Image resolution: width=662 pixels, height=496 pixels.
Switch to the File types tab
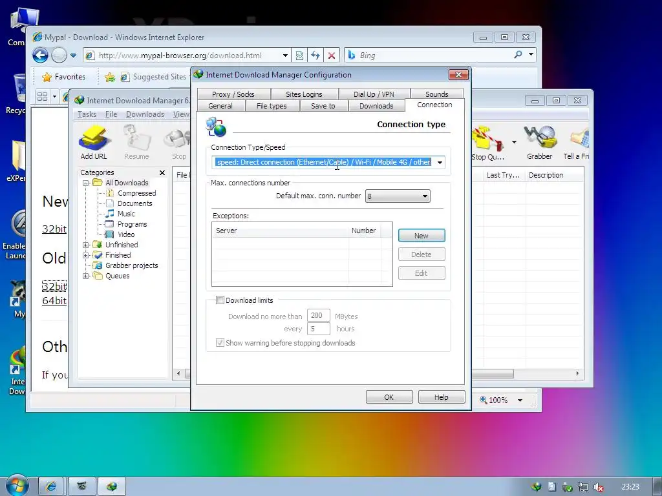pyautogui.click(x=272, y=106)
